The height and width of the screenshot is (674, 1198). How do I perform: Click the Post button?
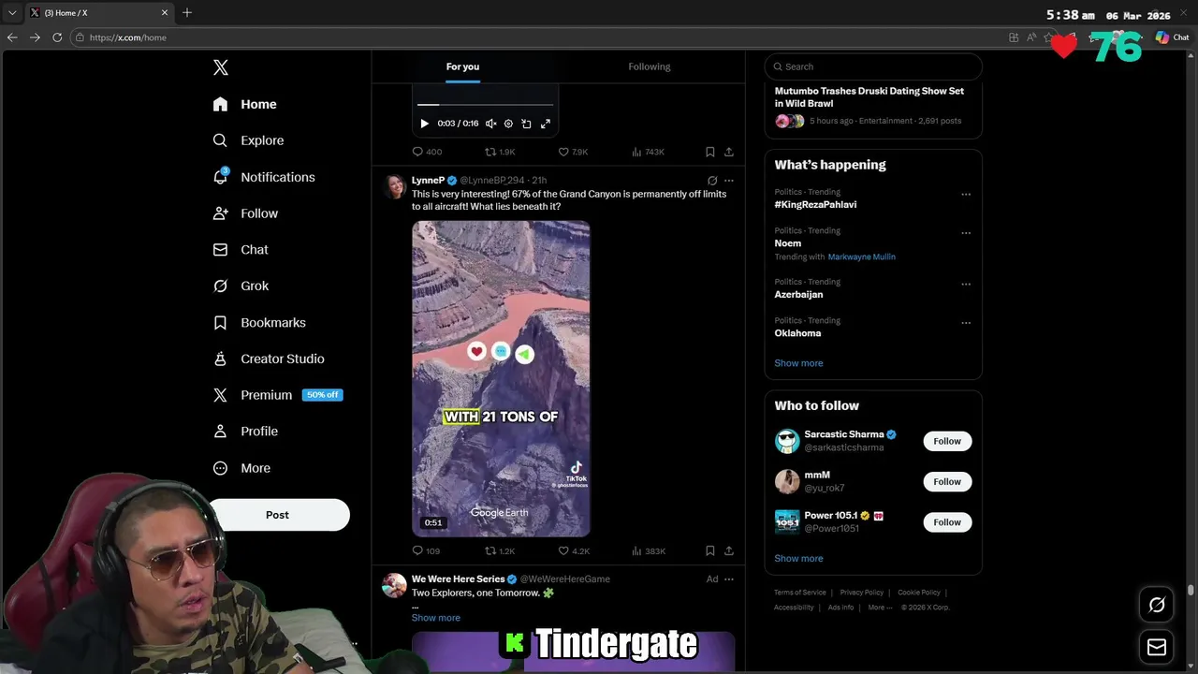(277, 515)
